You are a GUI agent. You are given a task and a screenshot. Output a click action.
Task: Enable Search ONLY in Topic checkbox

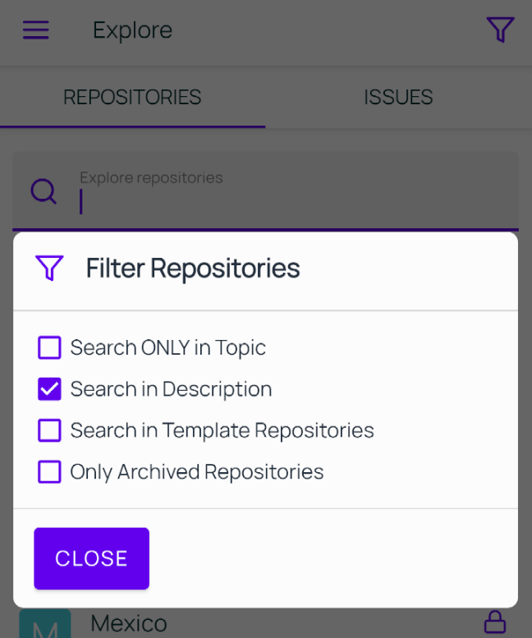pyautogui.click(x=49, y=347)
